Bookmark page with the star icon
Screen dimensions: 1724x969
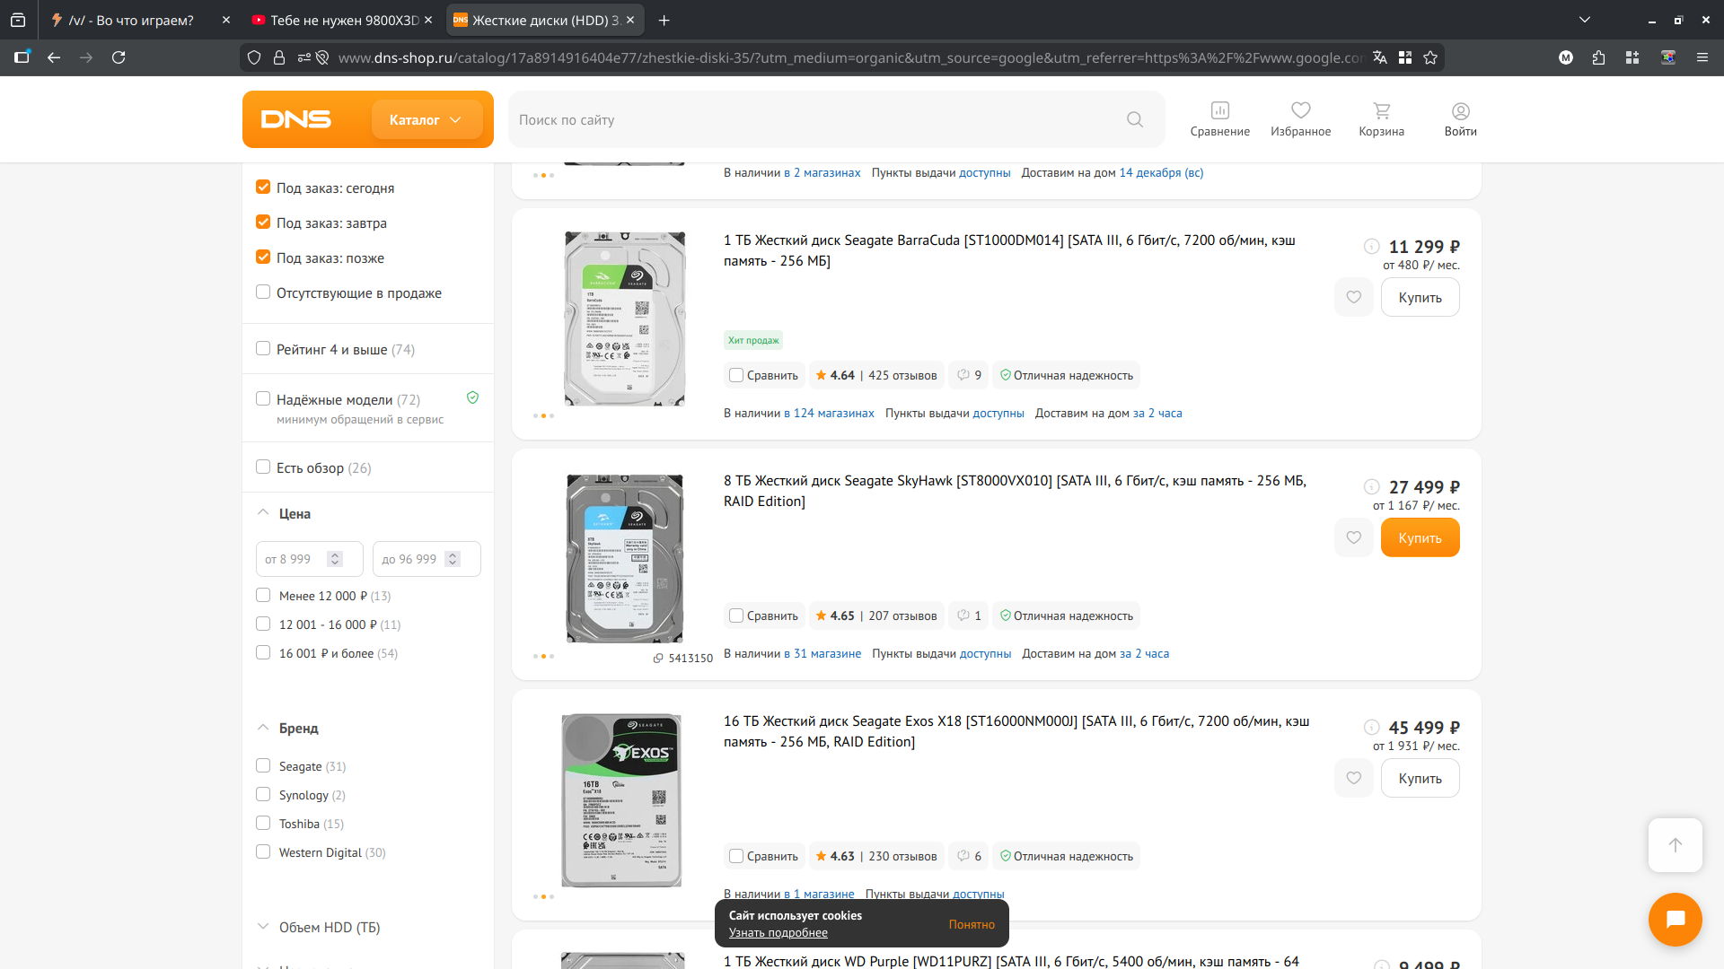coord(1430,57)
